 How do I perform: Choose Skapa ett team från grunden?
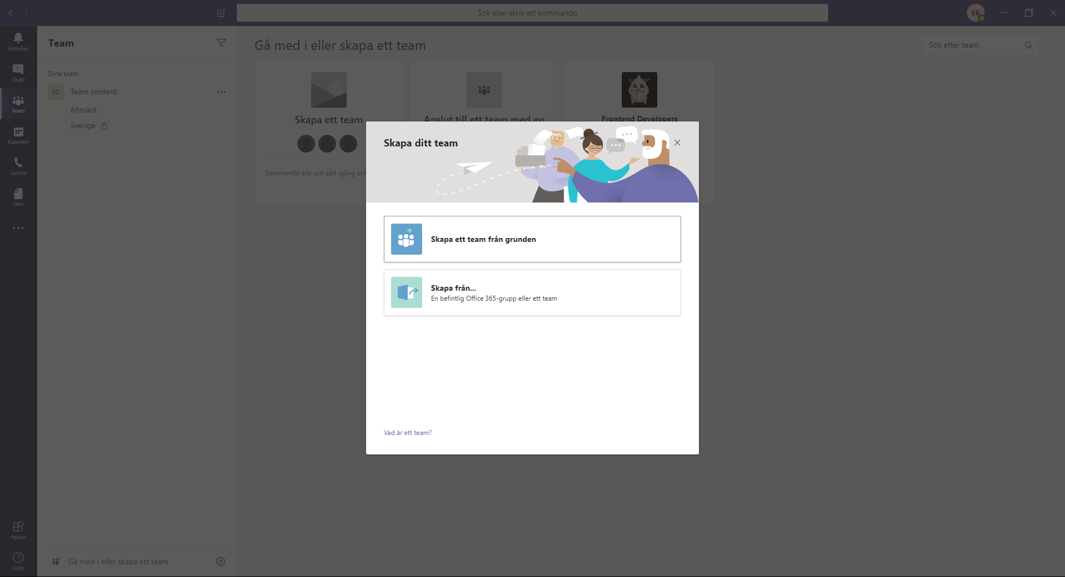[x=531, y=239]
